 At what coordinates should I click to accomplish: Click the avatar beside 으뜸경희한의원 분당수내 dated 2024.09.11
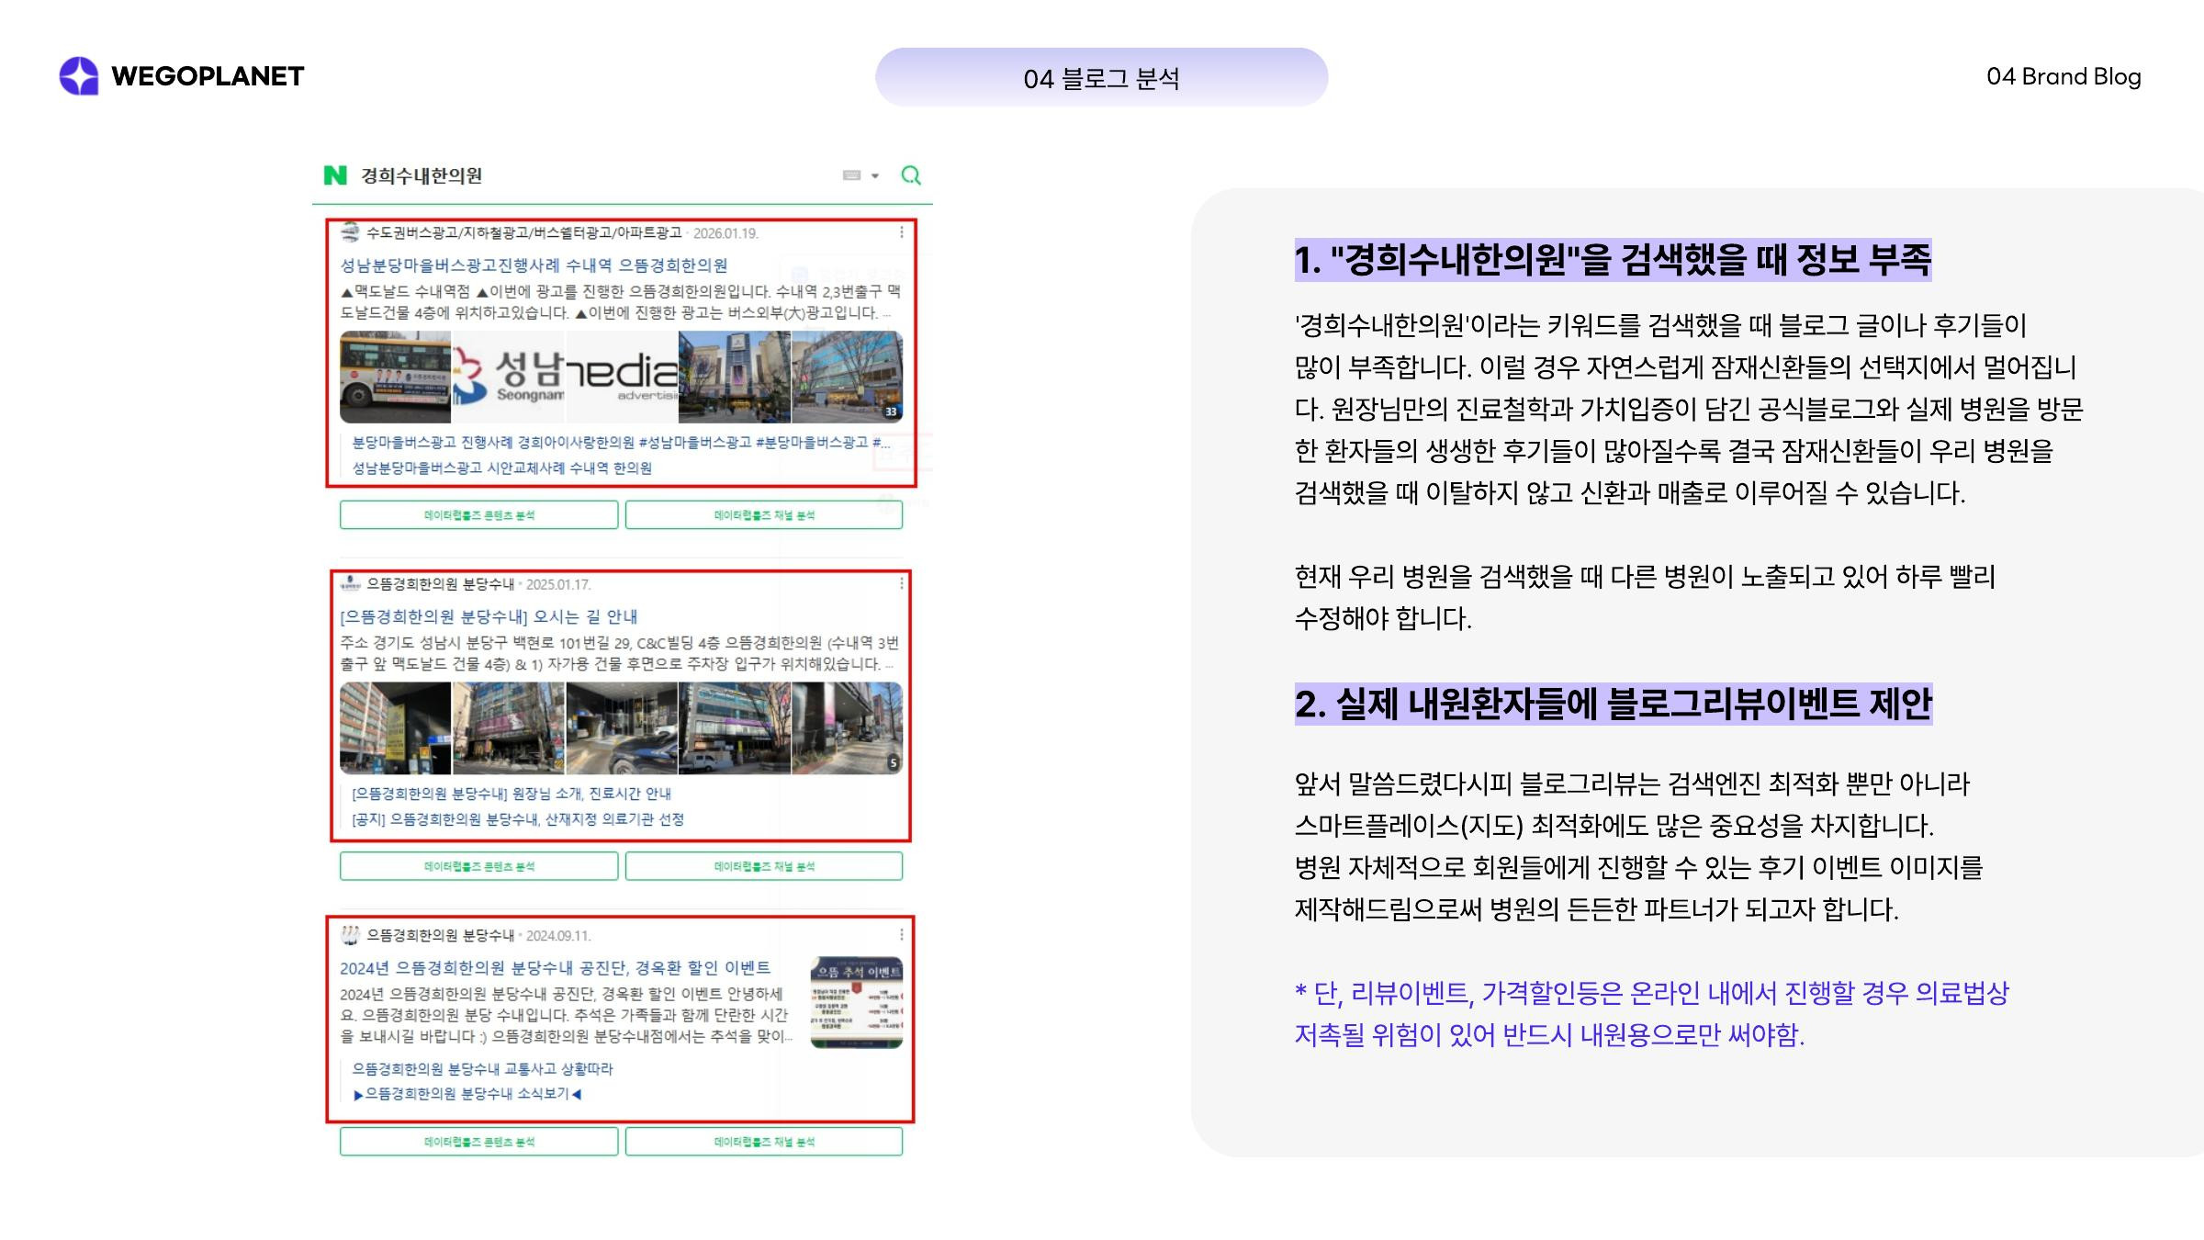pos(350,935)
